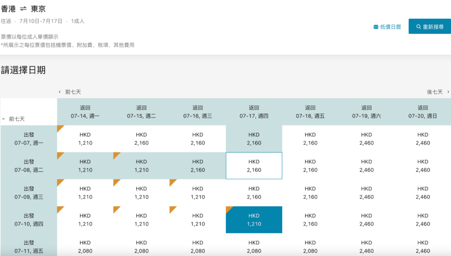Select return column header 07-18, 週五

310,112
